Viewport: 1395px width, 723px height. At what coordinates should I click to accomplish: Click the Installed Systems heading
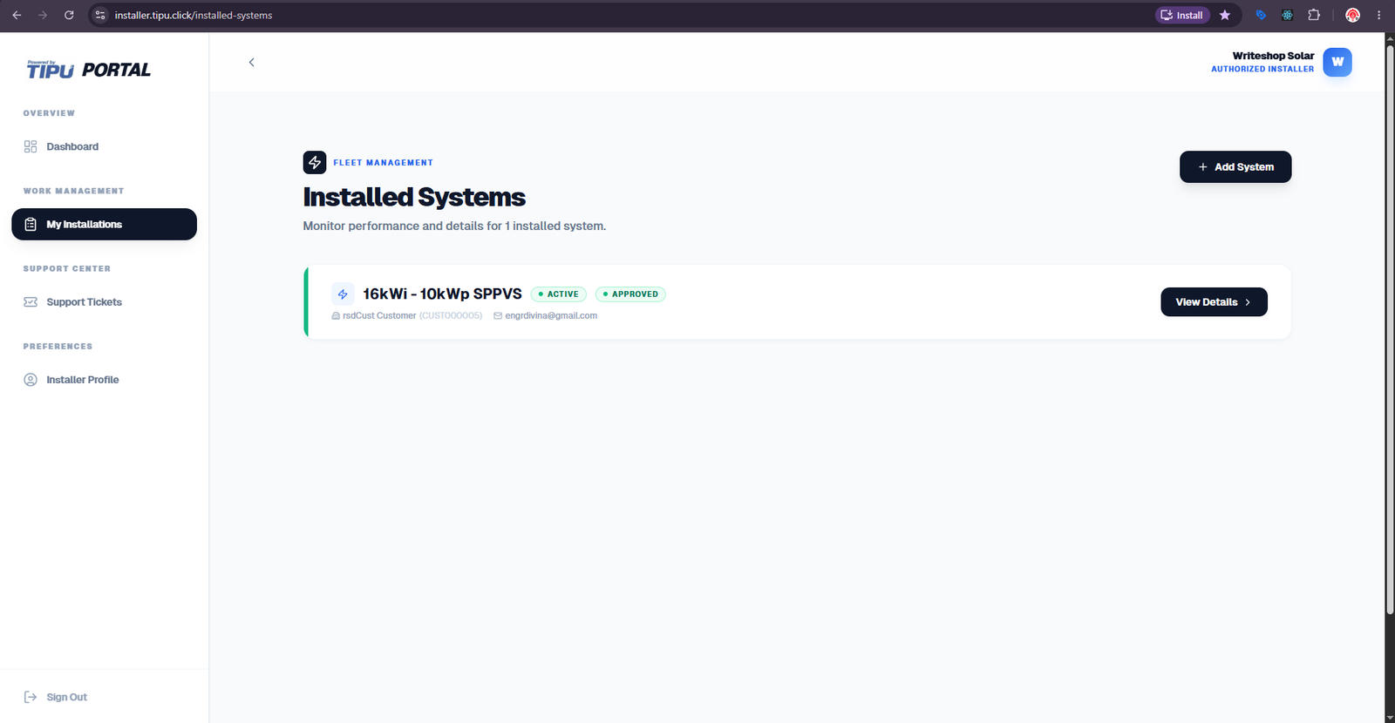414,197
